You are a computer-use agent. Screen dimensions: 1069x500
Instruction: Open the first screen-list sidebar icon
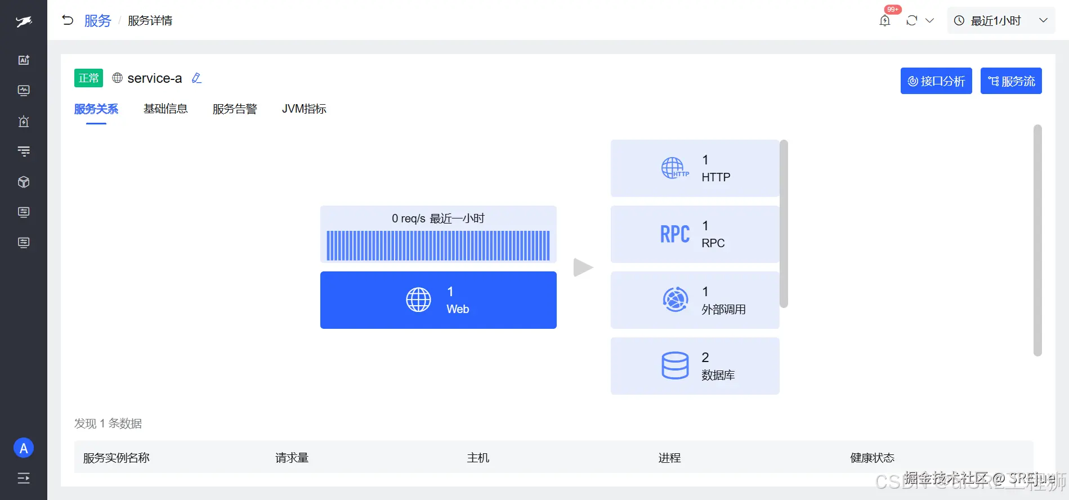pyautogui.click(x=24, y=212)
